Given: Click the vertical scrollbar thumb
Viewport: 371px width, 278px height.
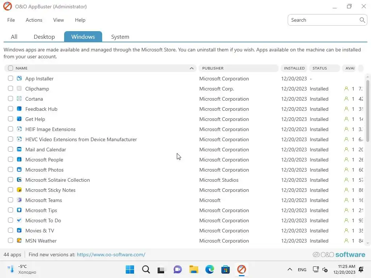Looking at the screenshot, I should click(x=367, y=111).
